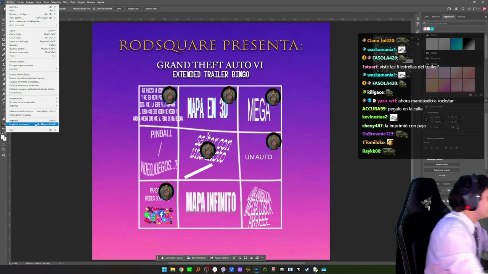The height and width of the screenshot is (274, 488).
Task: Open the workspace switcher dropdown arrow
Action: 478,8
